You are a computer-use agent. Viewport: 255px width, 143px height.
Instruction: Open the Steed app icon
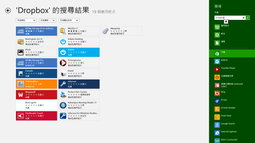pos(63,73)
